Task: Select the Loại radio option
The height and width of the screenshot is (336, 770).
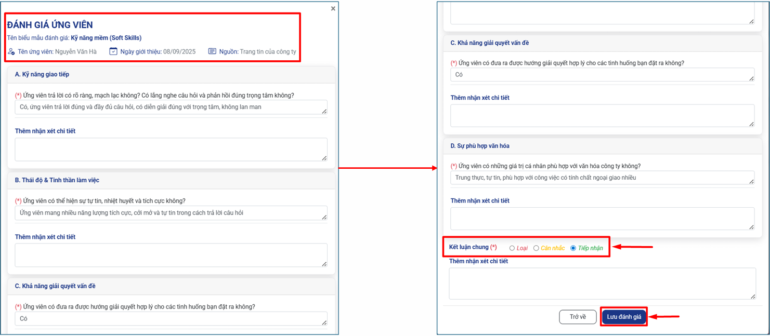Action: [x=512, y=248]
